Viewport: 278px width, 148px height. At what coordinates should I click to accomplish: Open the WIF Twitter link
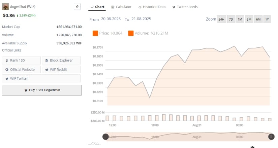pyautogui.click(x=41, y=78)
